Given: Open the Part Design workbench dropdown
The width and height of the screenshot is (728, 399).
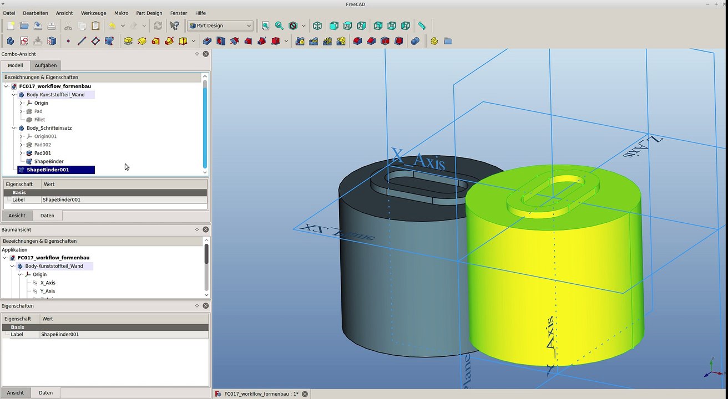Looking at the screenshot, I should [220, 25].
